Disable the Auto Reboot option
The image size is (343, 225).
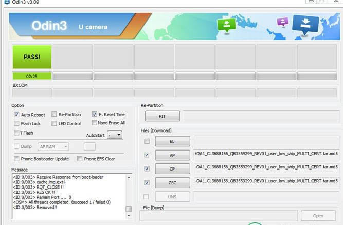click(17, 115)
